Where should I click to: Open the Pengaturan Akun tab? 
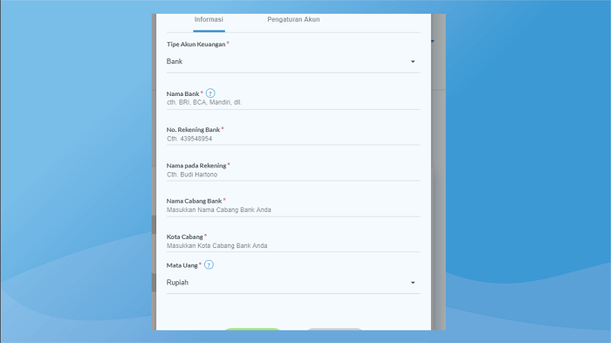(x=293, y=20)
